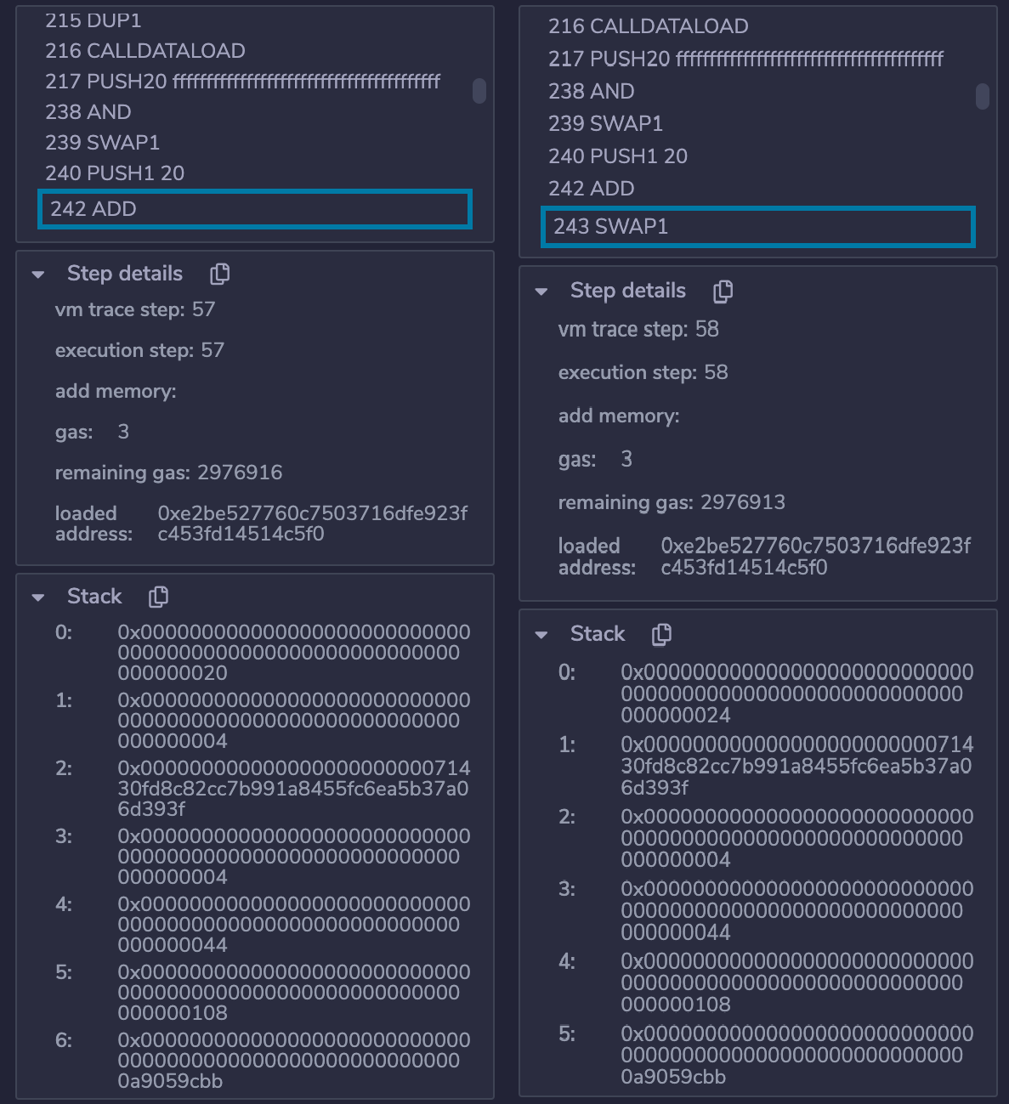1009x1104 pixels.
Task: Copy Step details for vm trace step 57
Action: click(x=220, y=274)
